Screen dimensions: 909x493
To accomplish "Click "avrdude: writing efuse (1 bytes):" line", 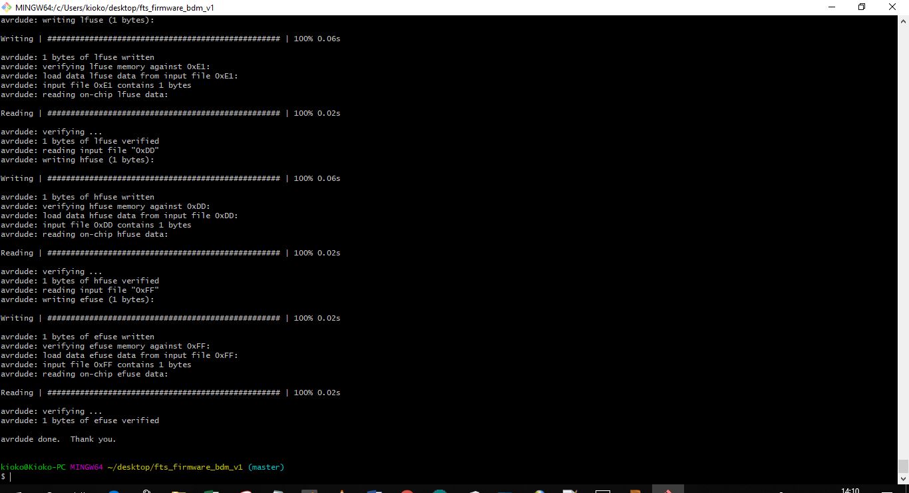I will click(77, 299).
